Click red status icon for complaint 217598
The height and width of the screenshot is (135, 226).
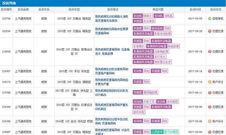[x=210, y=93]
